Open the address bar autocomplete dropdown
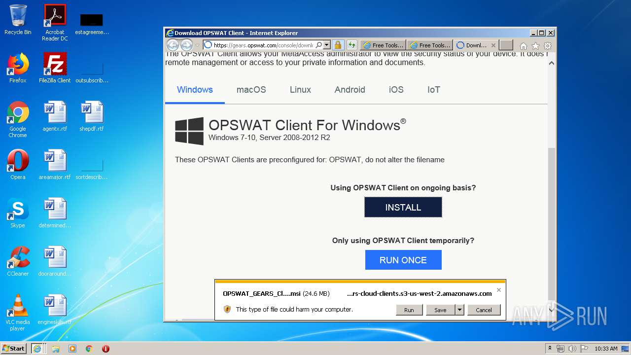Viewport: 631px width, 355px height. pyautogui.click(x=326, y=45)
